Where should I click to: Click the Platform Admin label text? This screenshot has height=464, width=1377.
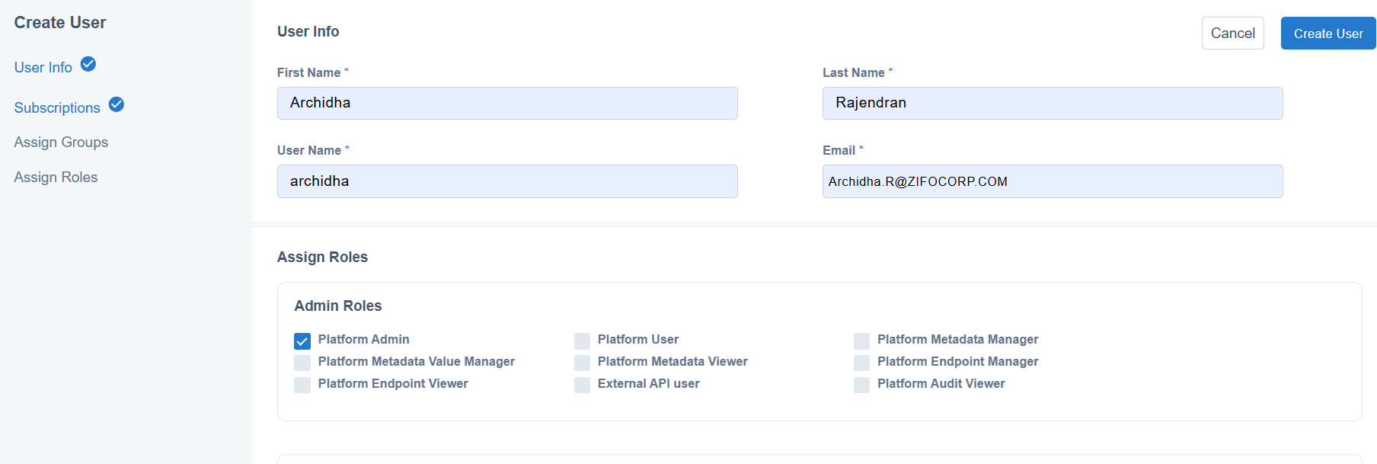[x=364, y=339]
